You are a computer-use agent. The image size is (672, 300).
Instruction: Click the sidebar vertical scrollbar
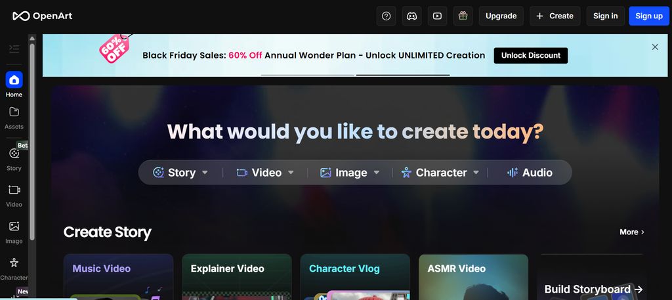coord(32,141)
